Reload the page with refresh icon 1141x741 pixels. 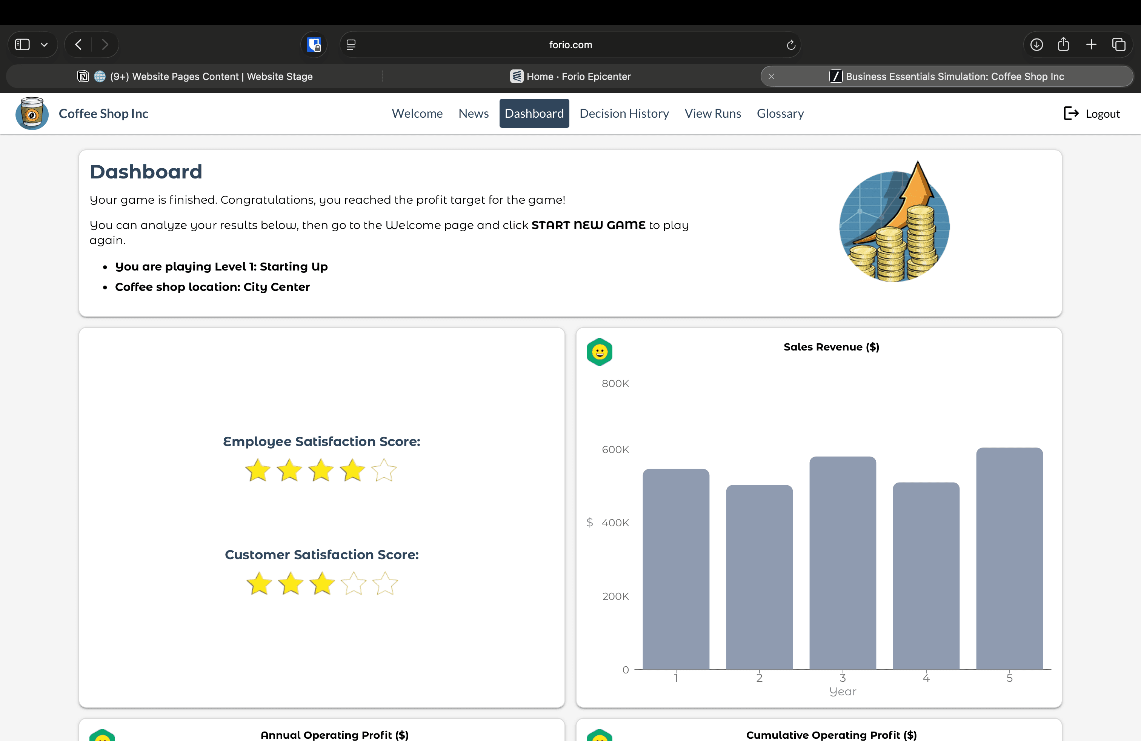coord(790,45)
